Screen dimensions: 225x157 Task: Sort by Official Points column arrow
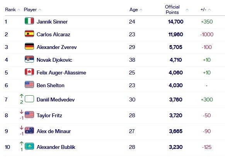187,10
